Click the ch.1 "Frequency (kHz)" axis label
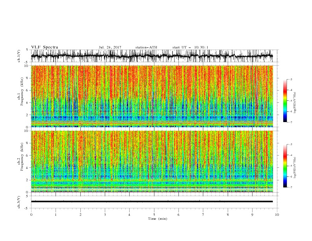 point(22,92)
